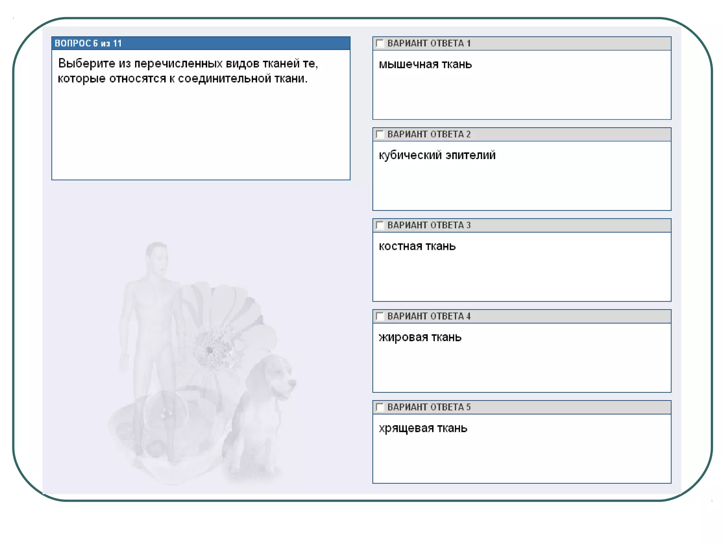Screen dimensions: 724x543
Task: Click the 'ВАРИАНТ ОТВЕТА 4' header label
Action: 429,316
